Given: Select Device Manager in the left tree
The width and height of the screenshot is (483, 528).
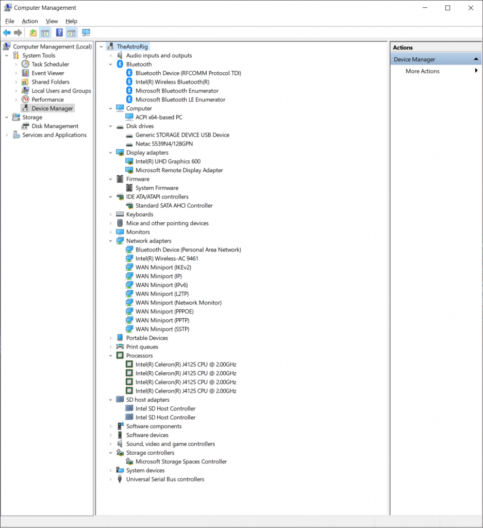Looking at the screenshot, I should 52,108.
